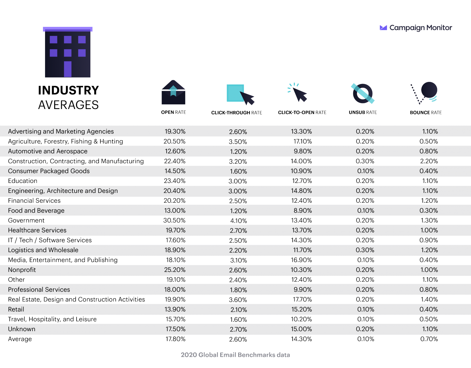Click Food and Beverage bounce rate 0.30%
Screen dimensions: 471x368
click(x=429, y=211)
